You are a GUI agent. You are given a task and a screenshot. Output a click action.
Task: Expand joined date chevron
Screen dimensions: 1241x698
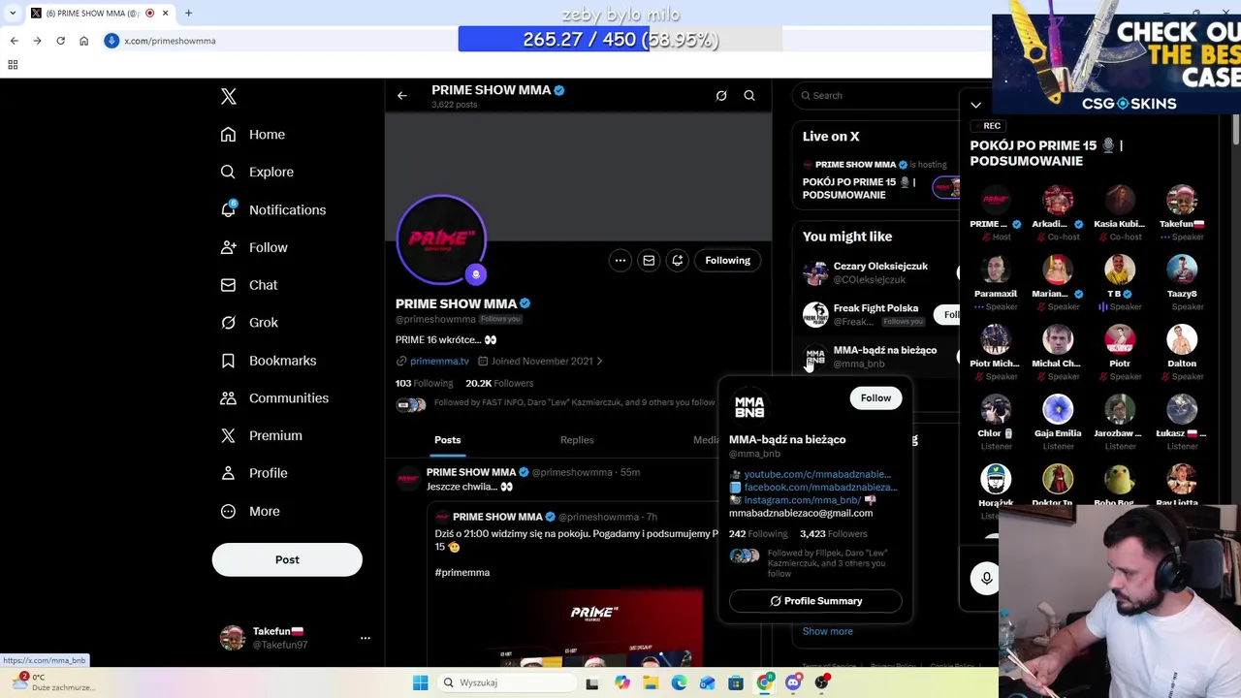click(599, 361)
